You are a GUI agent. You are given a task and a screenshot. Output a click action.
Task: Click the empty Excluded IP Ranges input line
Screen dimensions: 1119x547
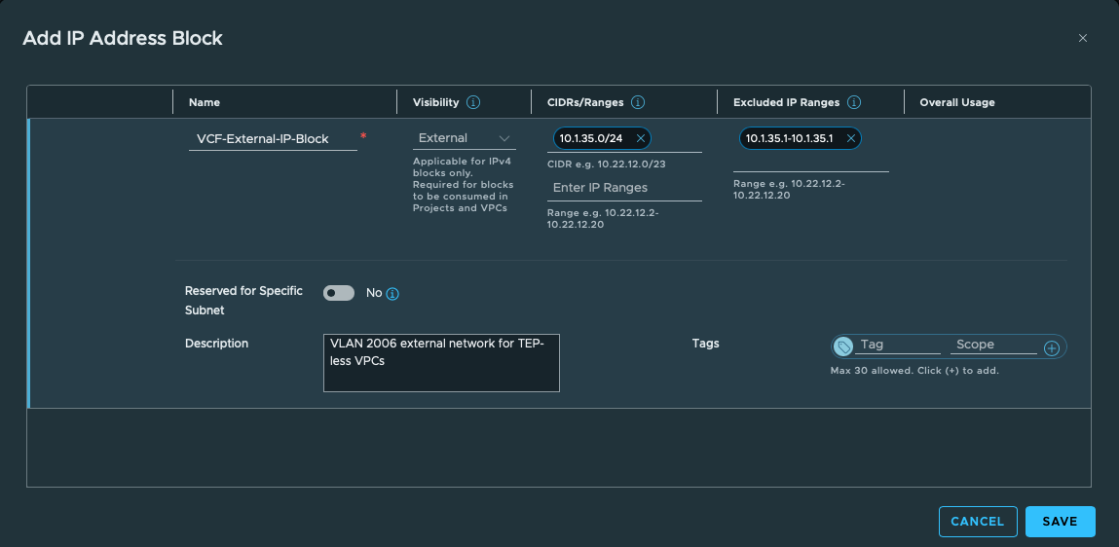tap(811, 162)
